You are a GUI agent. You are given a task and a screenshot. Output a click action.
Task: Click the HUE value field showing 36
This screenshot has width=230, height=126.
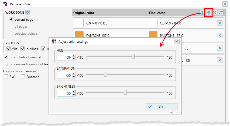[64, 57]
